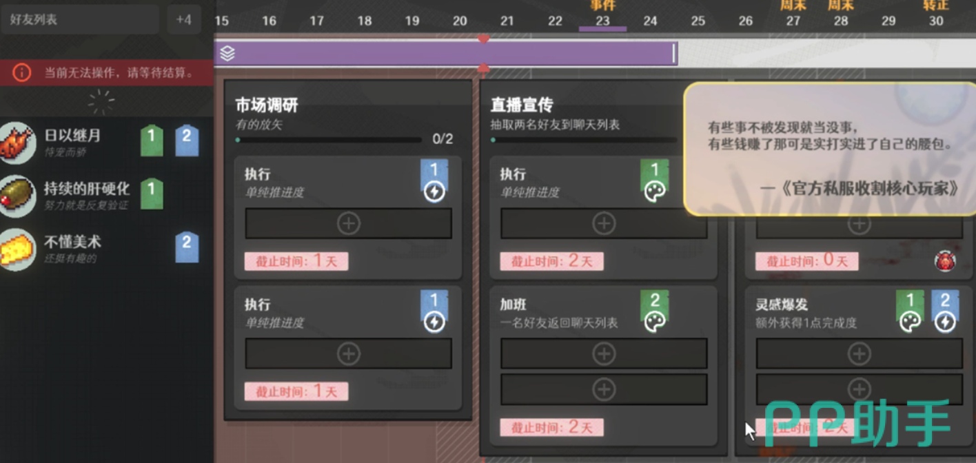The image size is (976, 463).
Task: Click the warning info icon in red banner
Action: tap(22, 72)
